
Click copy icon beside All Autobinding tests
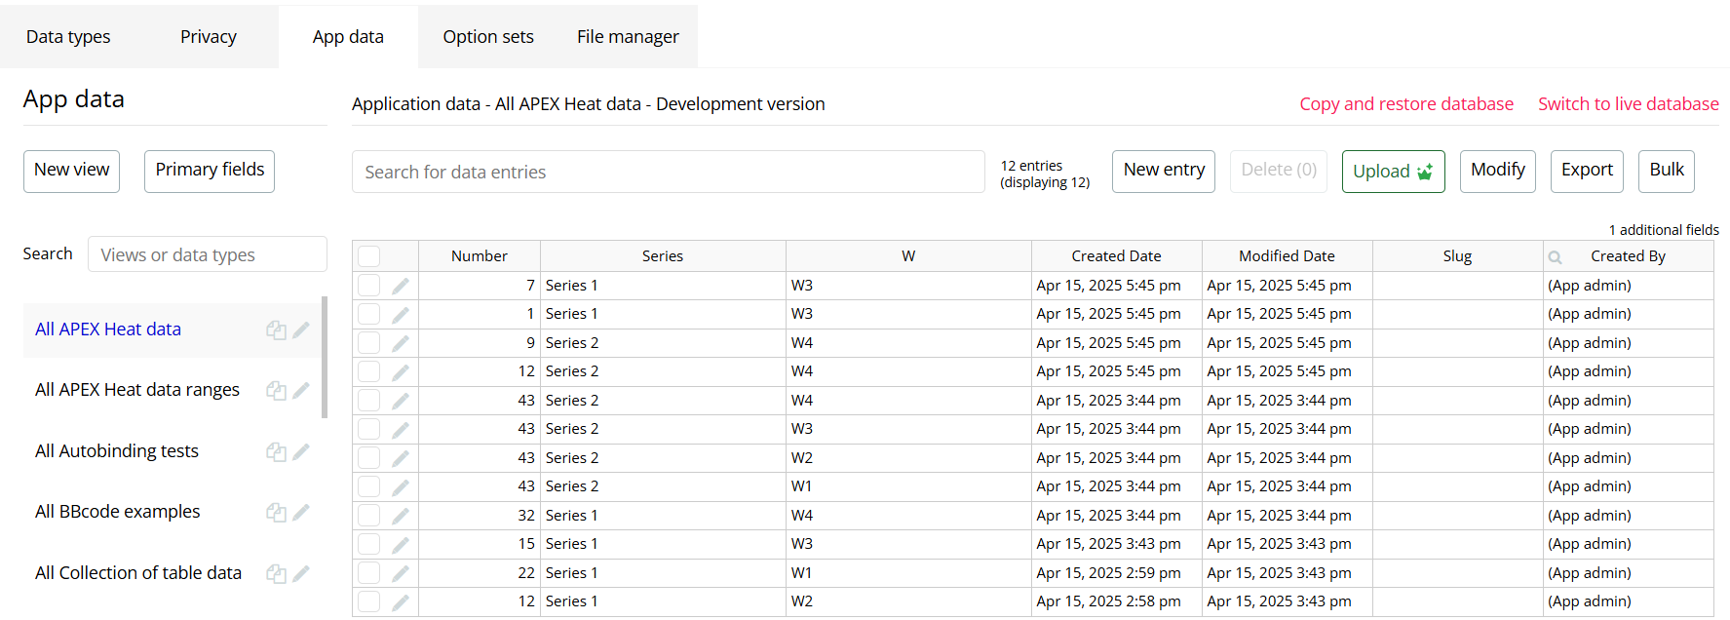click(x=276, y=451)
